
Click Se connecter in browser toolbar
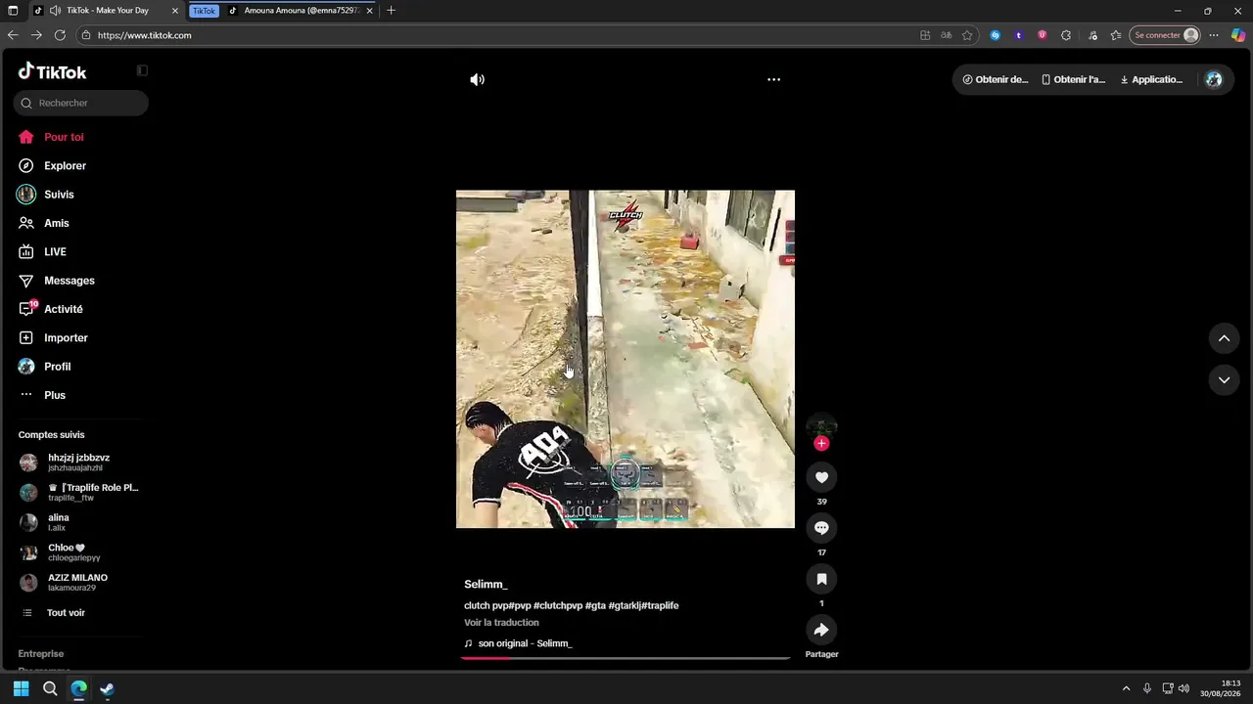click(x=1165, y=35)
